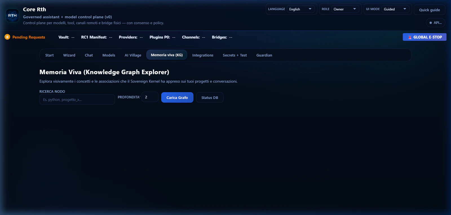Open the Language dropdown set to English
The width and height of the screenshot is (451, 215).
click(x=301, y=9)
